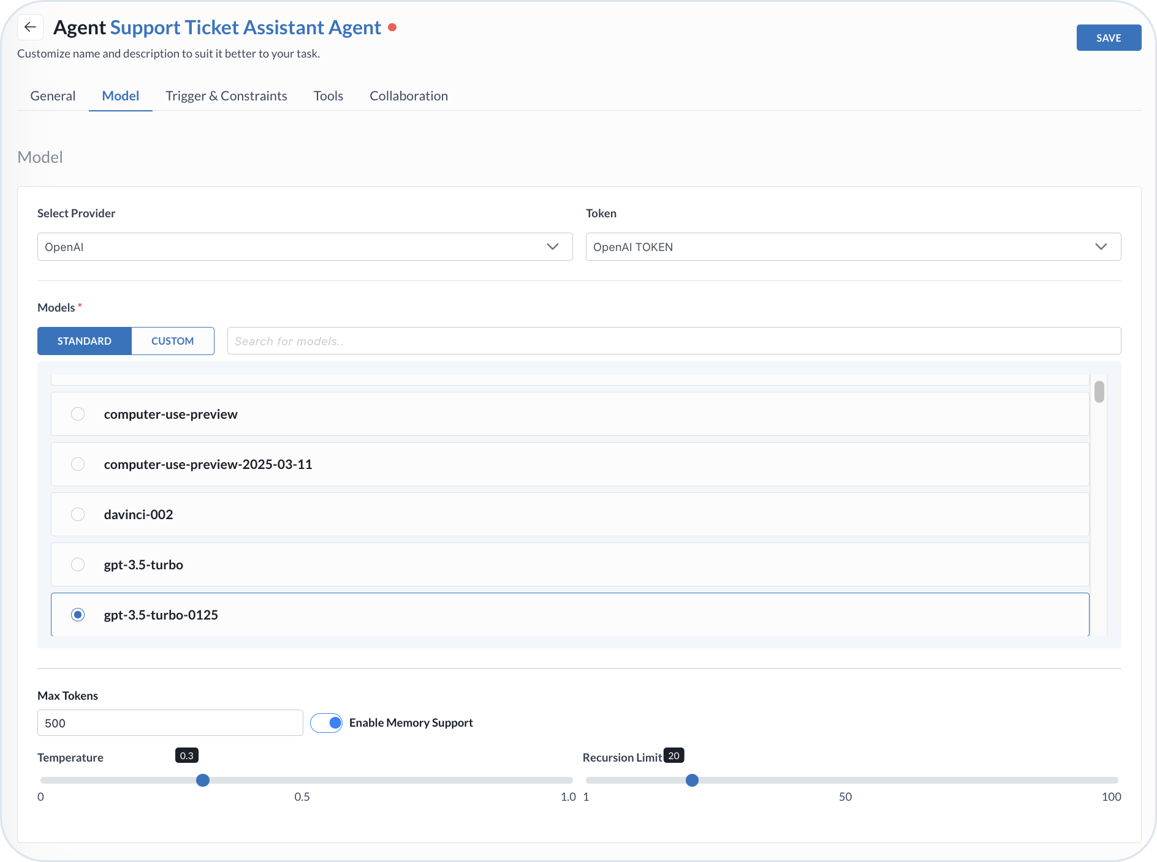Viewport: 1157px width, 862px height.
Task: Open the Select Provider OpenAI dropdown
Action: pos(305,247)
